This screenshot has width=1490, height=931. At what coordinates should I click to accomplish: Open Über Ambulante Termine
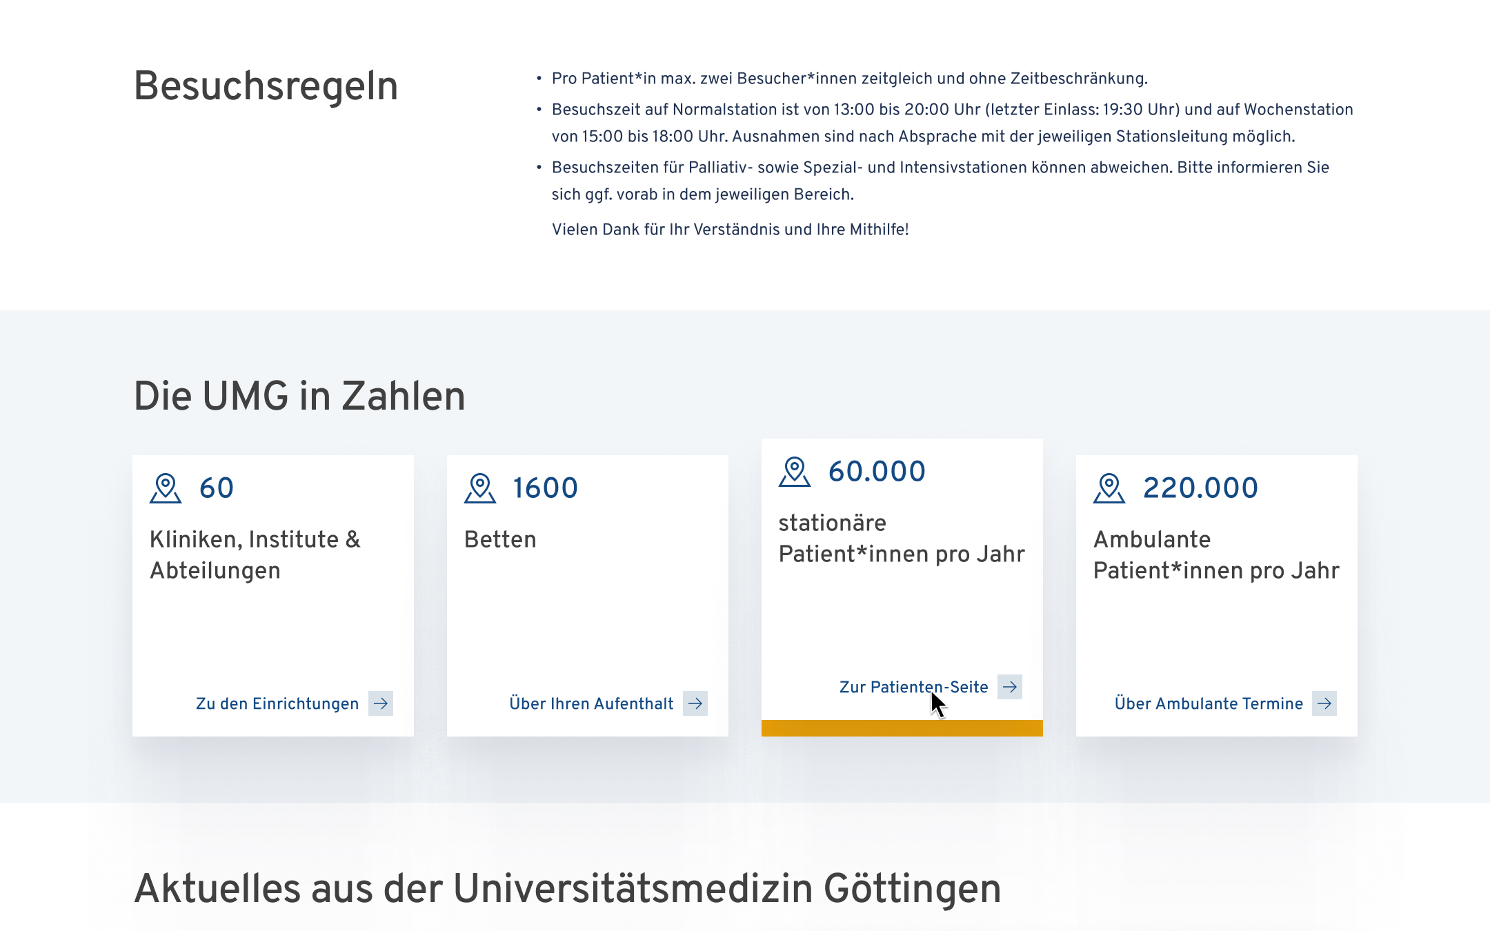tap(1209, 703)
